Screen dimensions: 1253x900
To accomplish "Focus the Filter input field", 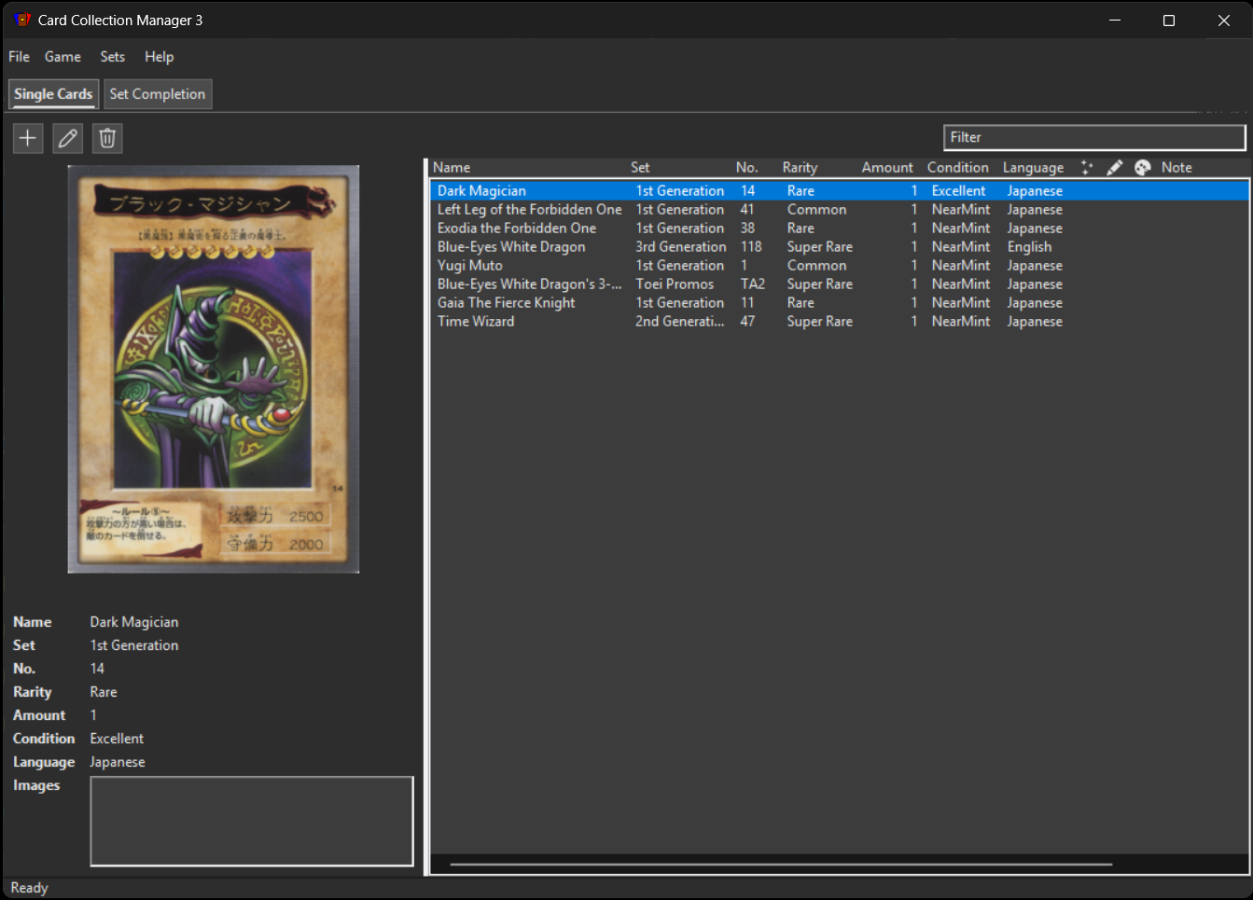I will (x=1094, y=137).
